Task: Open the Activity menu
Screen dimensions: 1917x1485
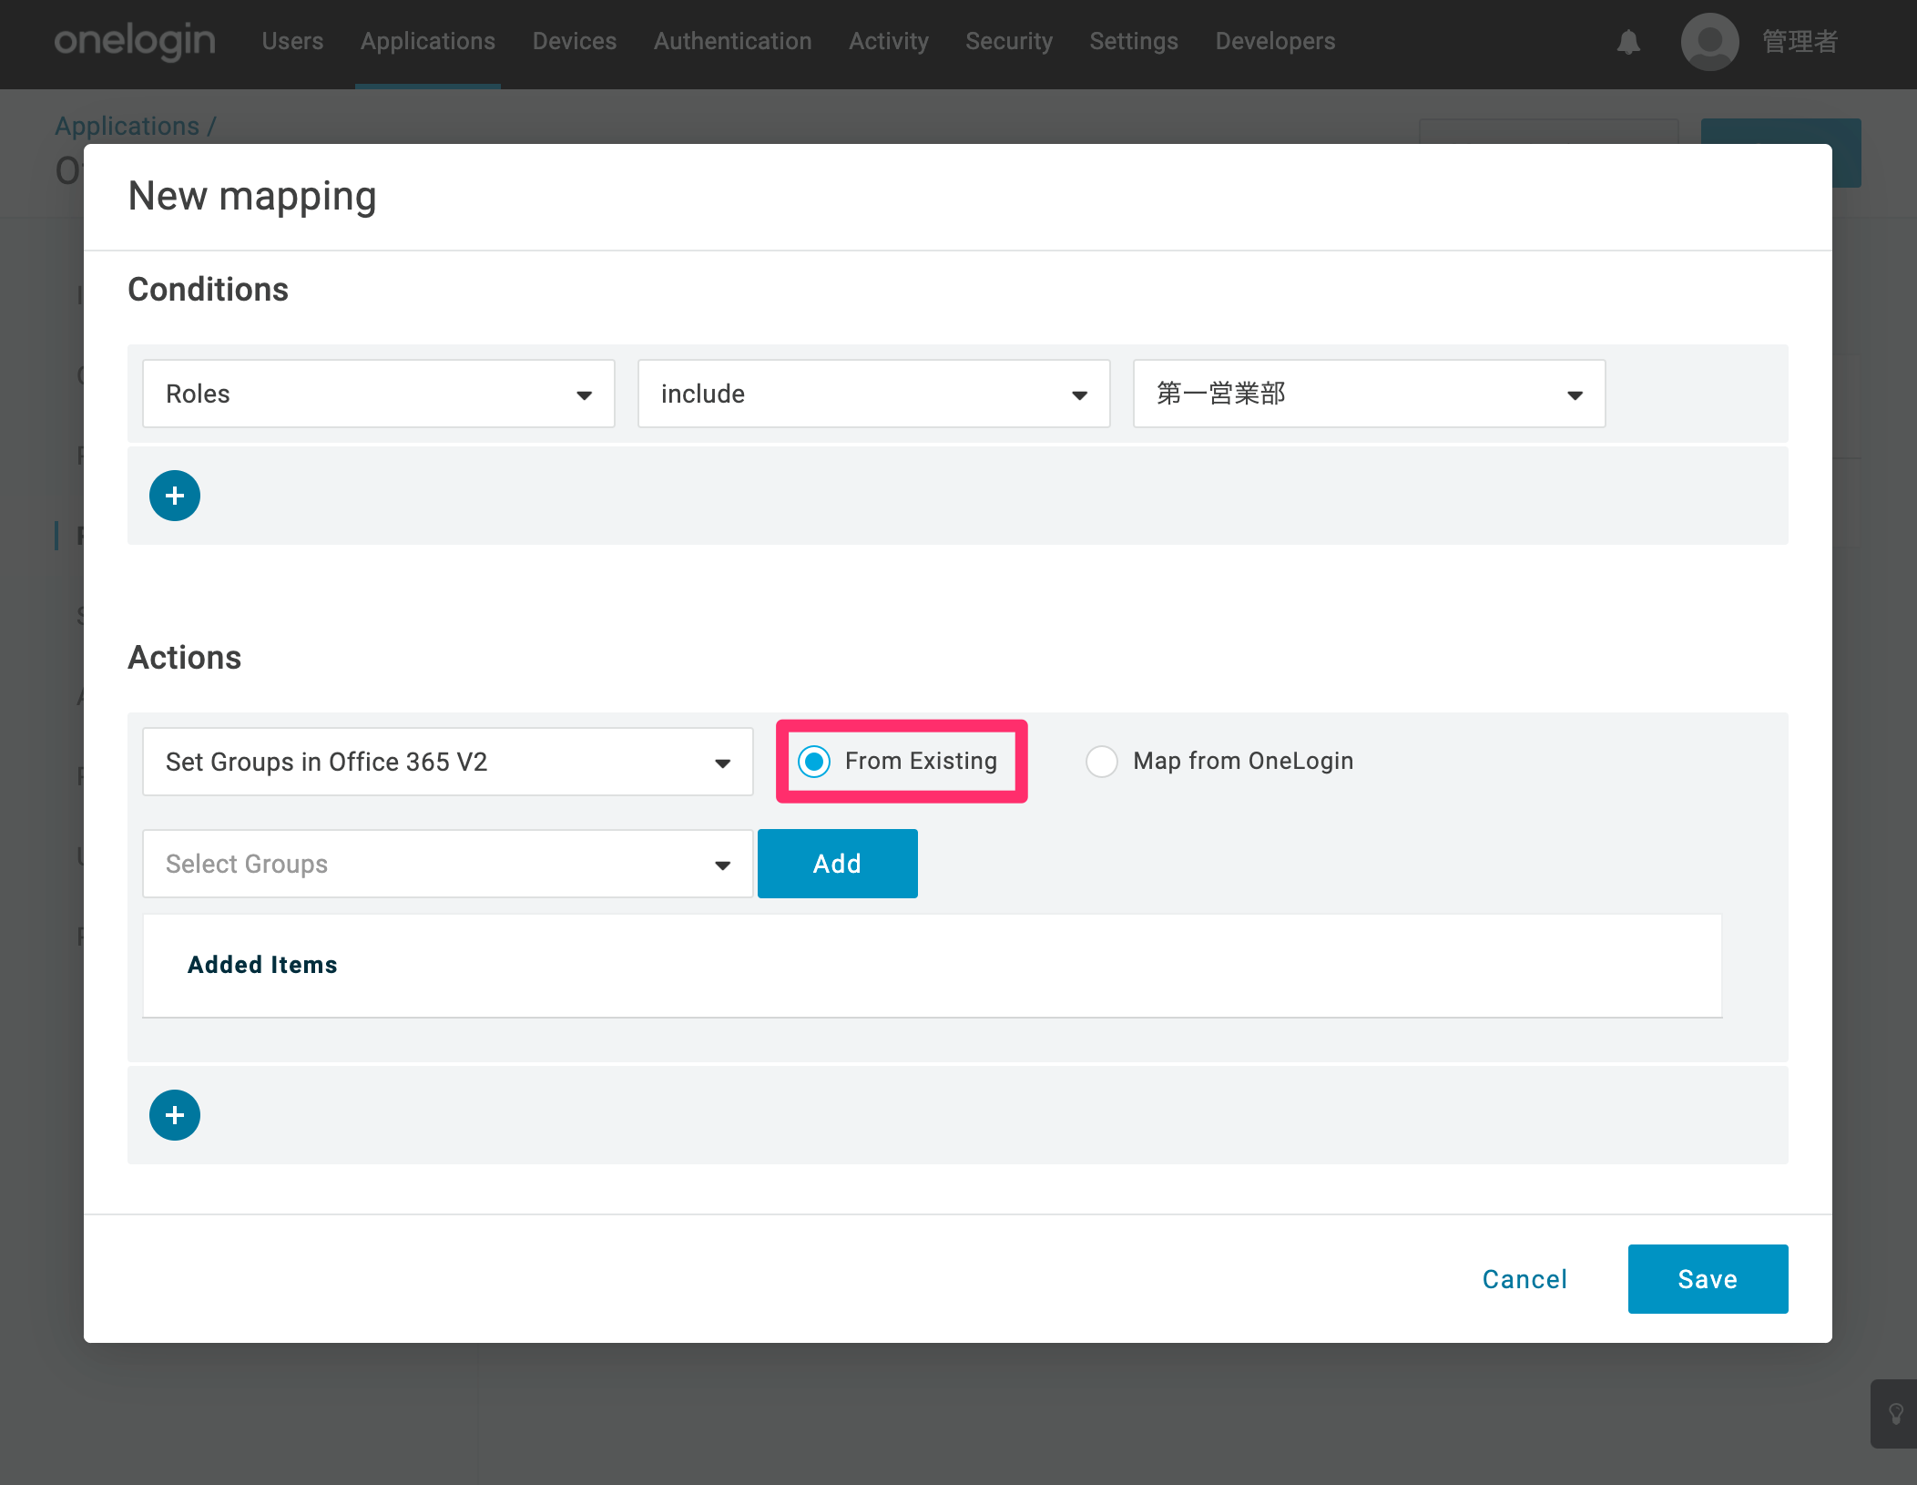Action: point(889,41)
